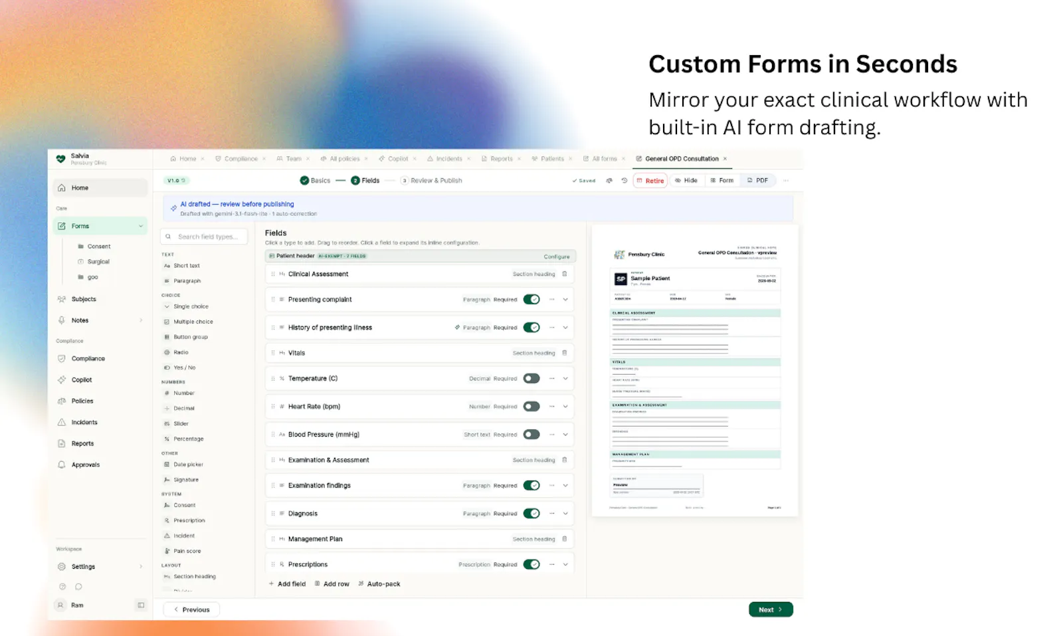Collapse sidebar using panel icon beside Ram
1063x636 pixels.
coord(141,605)
